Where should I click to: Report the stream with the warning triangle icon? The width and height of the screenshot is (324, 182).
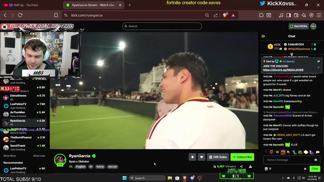(250, 166)
